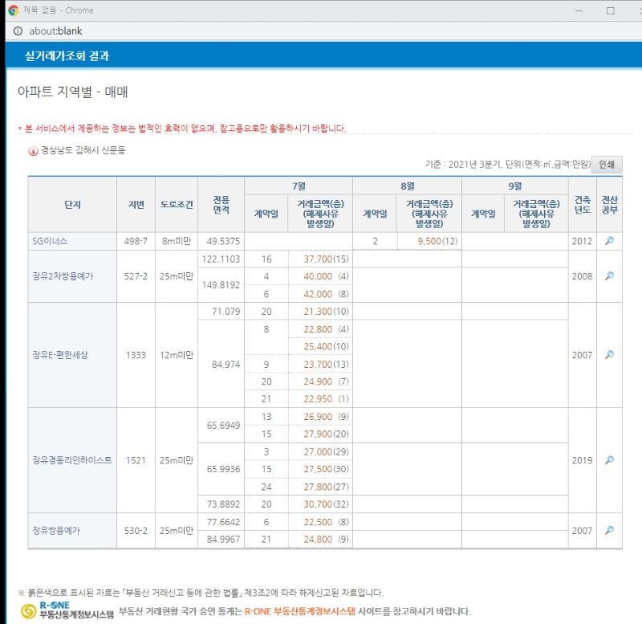This screenshot has width=642, height=624.
Task: Click the area value 71.079
Action: point(226,312)
